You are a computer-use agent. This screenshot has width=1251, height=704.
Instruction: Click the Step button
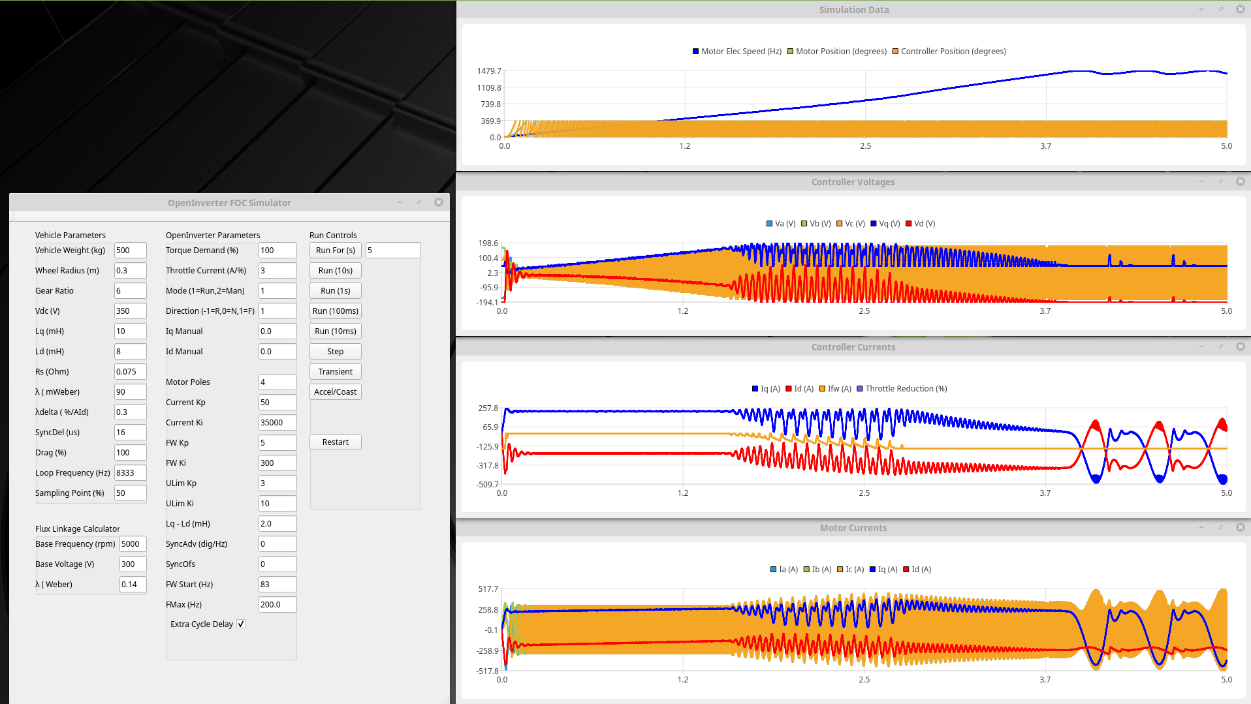tap(335, 352)
